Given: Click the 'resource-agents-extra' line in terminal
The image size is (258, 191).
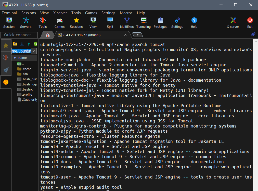Looking at the screenshot, I should point(100,136).
